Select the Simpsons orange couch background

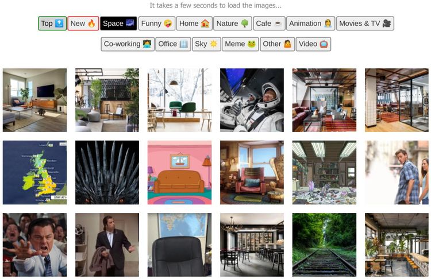click(179, 172)
